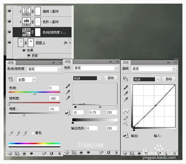Switch to 调整 tab in hue/saturation panel
Viewport: 186px width, 164px height.
pyautogui.click(x=11, y=63)
